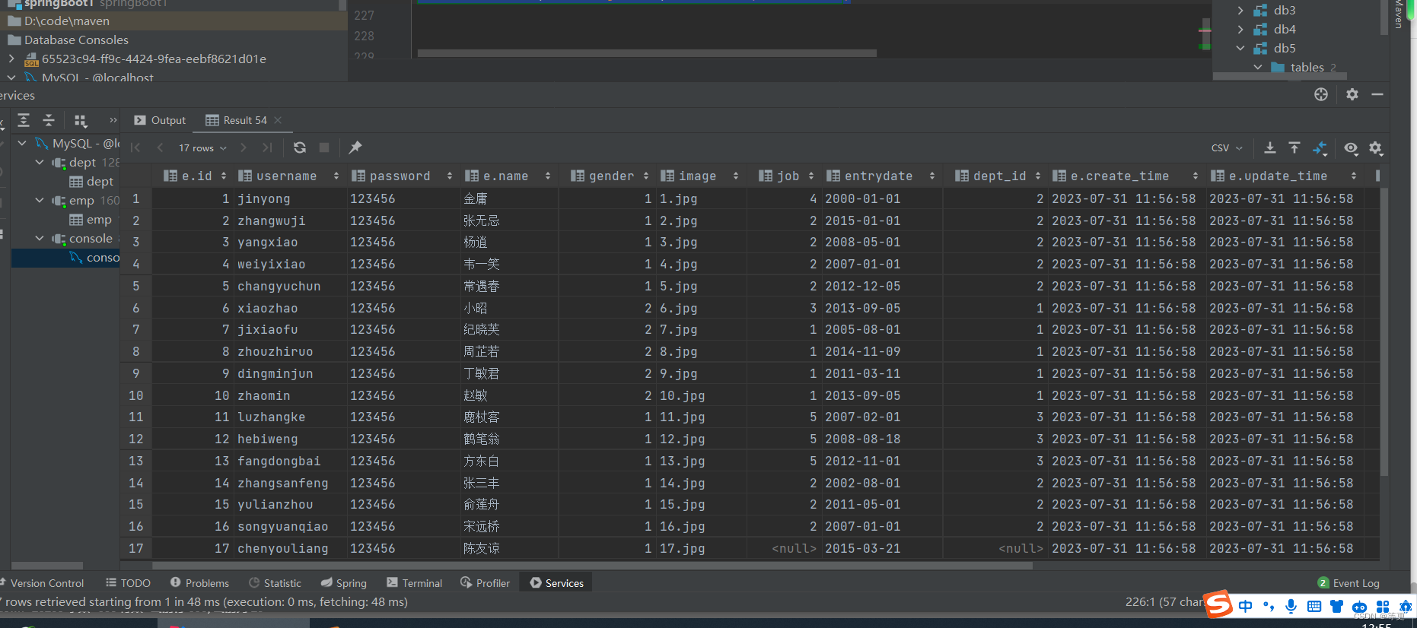
Task: Open the Group By services icon
Action: (81, 120)
